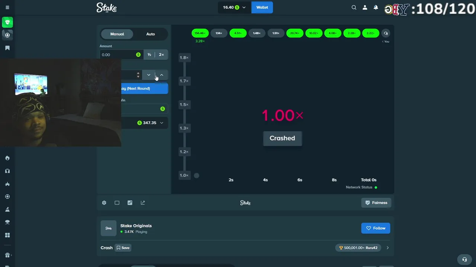476x267 pixels.
Task: Open game settings gear
Action: tap(104, 203)
